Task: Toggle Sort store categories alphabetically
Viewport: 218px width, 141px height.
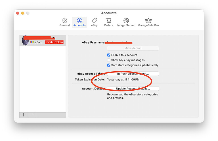Action: pyautogui.click(x=109, y=65)
